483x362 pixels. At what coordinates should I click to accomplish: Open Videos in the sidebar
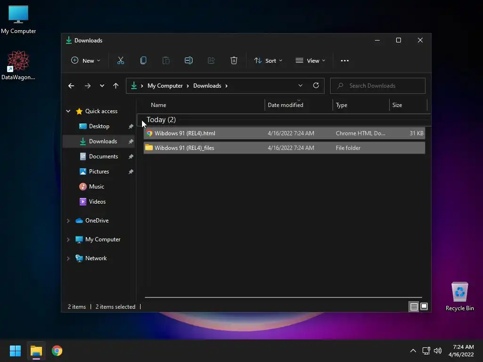[99, 202]
